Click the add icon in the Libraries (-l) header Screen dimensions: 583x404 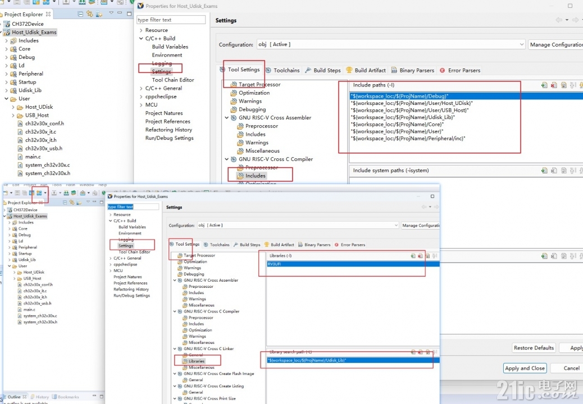pos(413,256)
